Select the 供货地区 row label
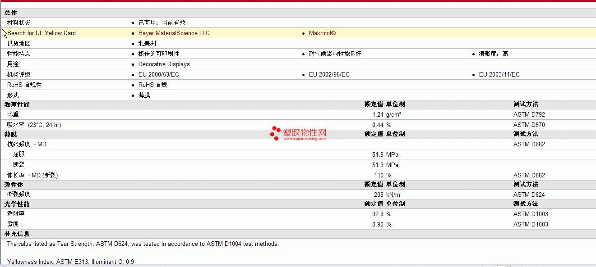 19,44
